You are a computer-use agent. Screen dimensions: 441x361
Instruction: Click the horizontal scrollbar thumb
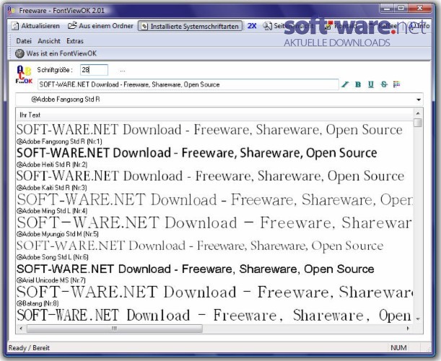click(x=114, y=329)
